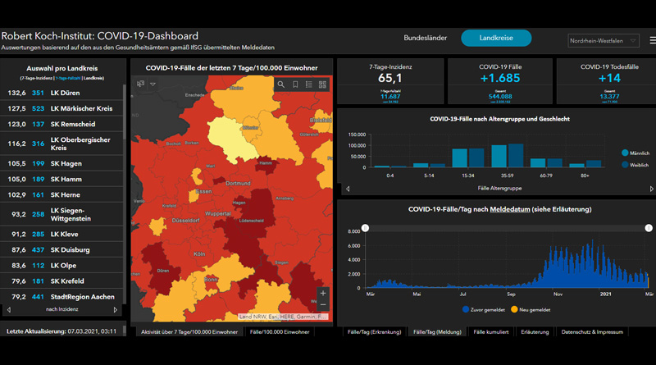The width and height of the screenshot is (656, 365).
Task: Toggle the Weiblich legend series
Action: pyautogui.click(x=635, y=165)
